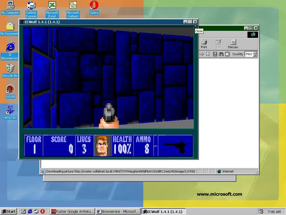Click the 7:46 AM taskbar clock

274,212
